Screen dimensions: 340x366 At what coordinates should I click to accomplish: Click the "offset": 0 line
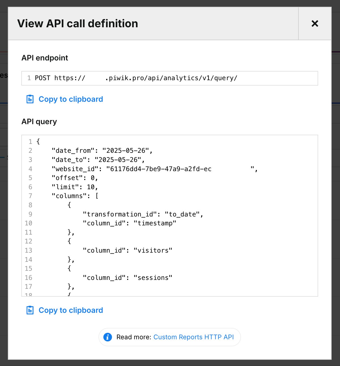point(75,178)
